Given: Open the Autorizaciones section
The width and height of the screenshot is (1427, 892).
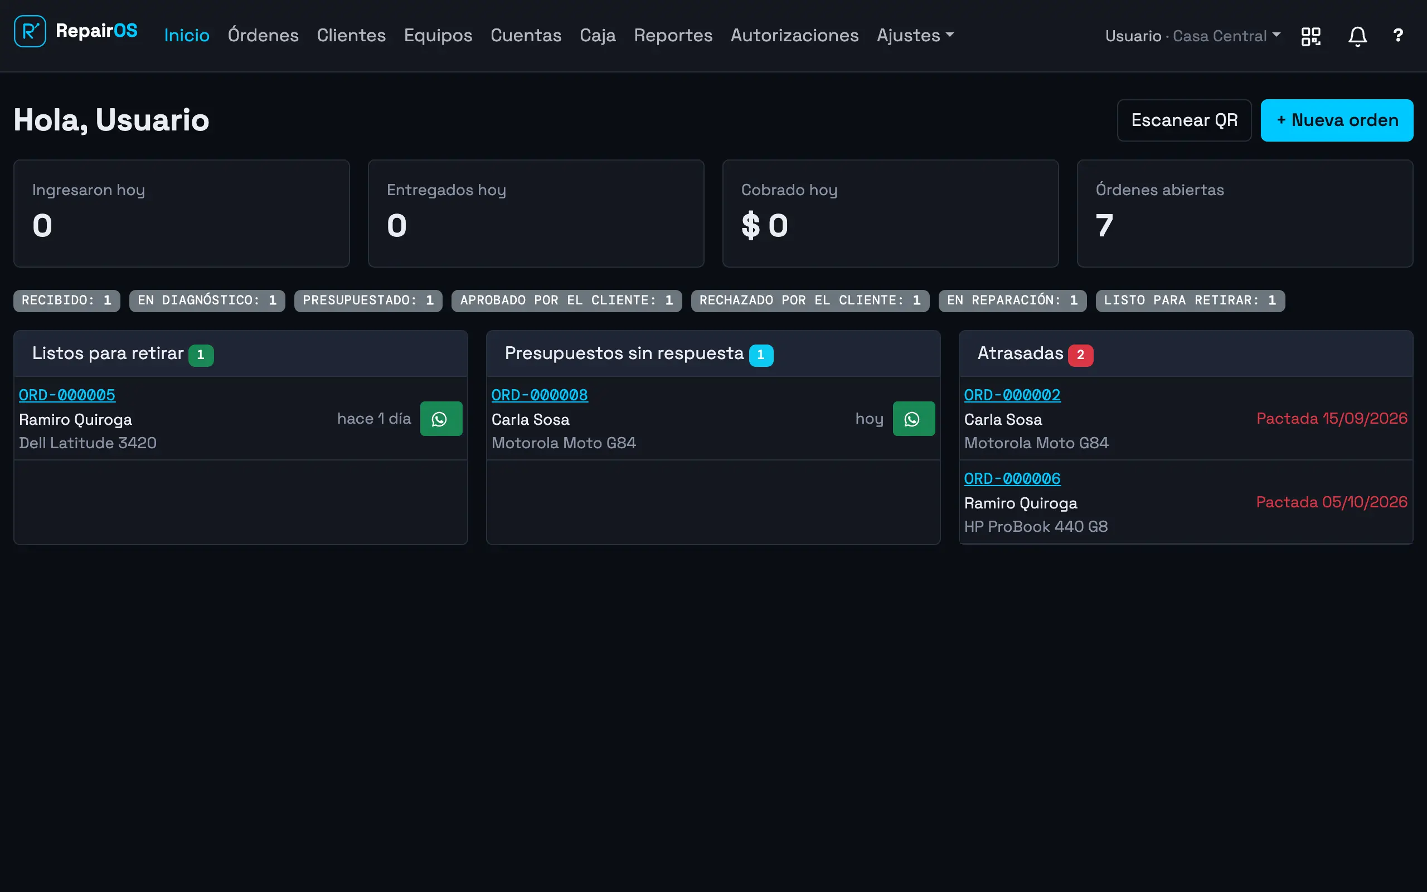Looking at the screenshot, I should coord(795,35).
